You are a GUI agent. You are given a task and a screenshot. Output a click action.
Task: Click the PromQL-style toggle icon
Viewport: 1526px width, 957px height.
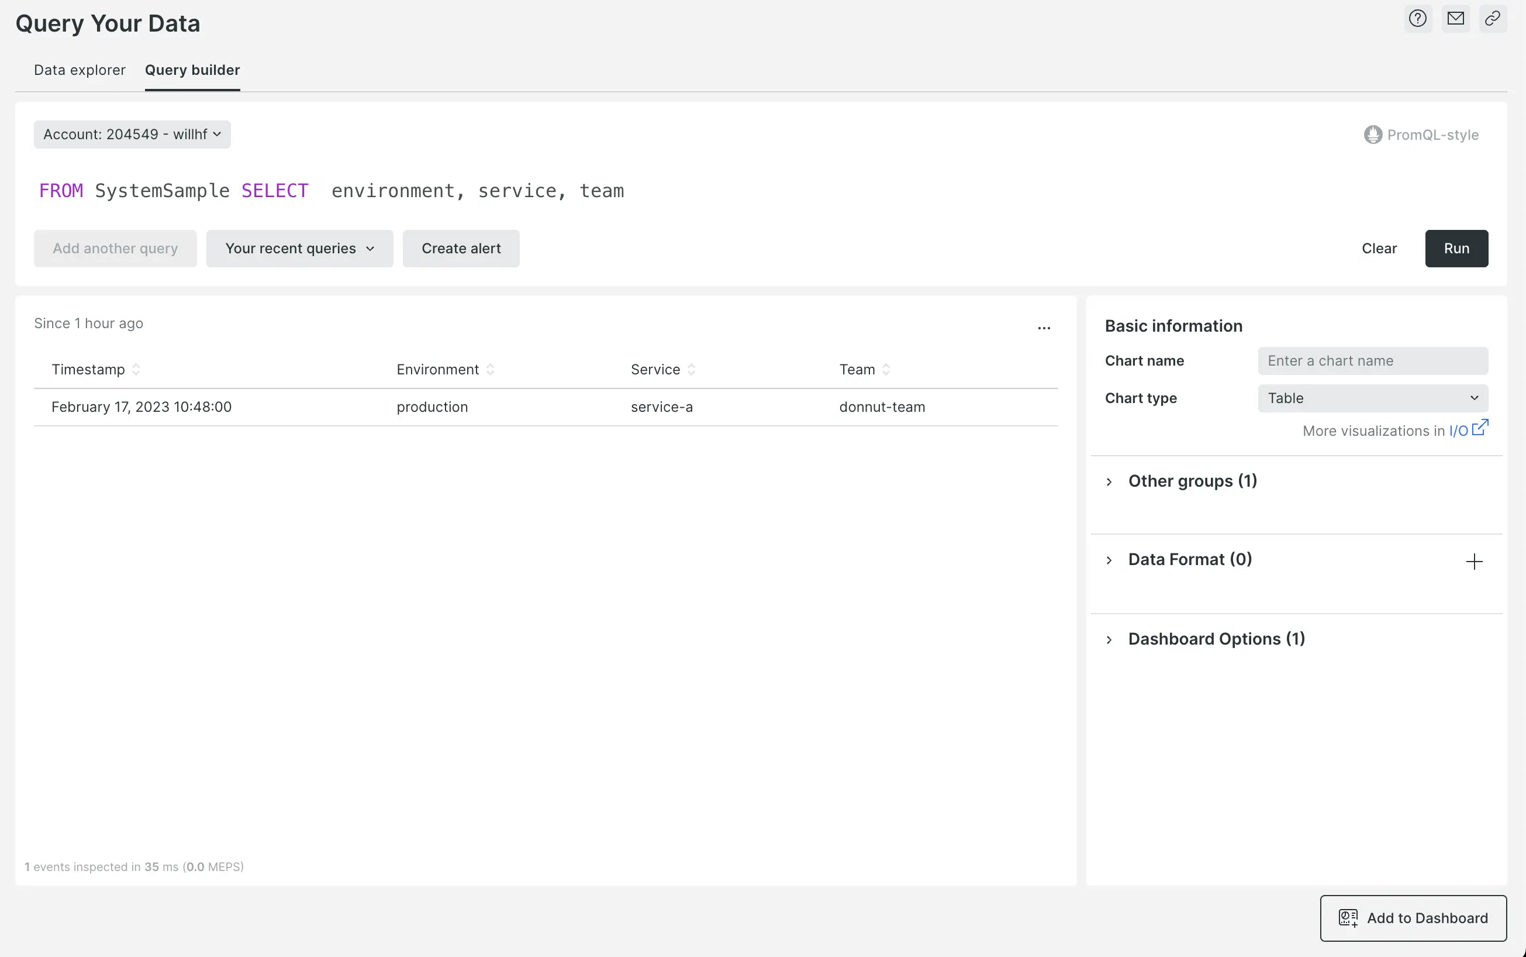pyautogui.click(x=1372, y=135)
